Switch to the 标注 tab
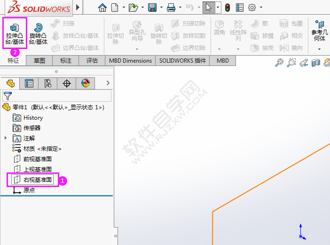 [x=66, y=61]
